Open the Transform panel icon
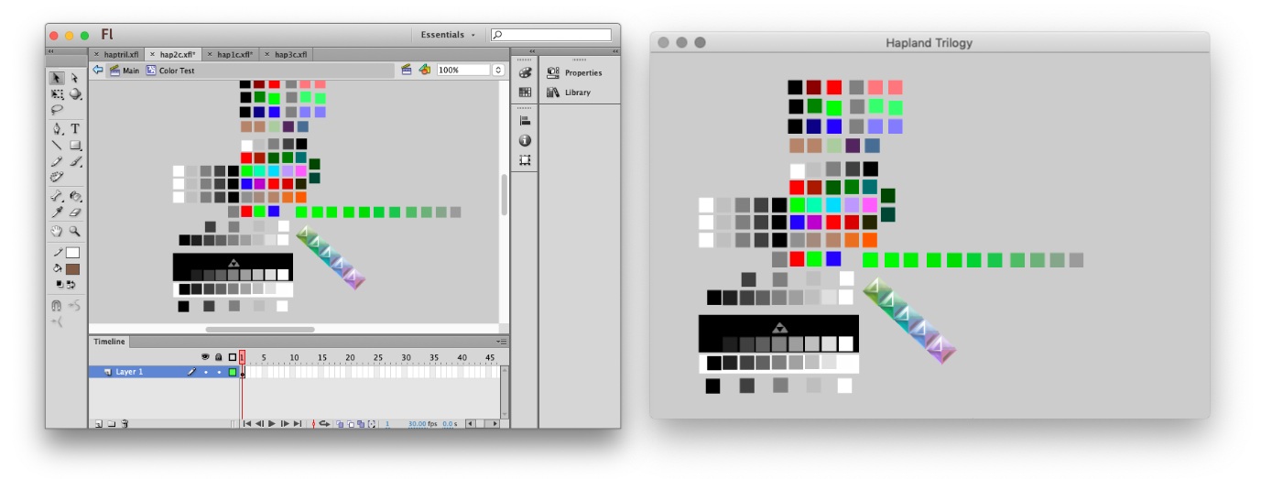The image size is (1261, 479). [525, 160]
